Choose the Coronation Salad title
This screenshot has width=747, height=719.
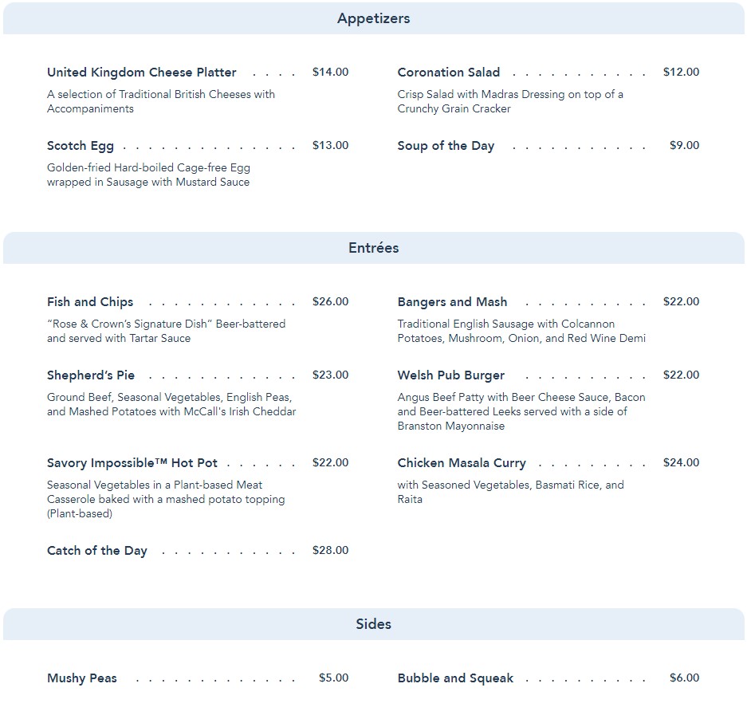coord(449,73)
